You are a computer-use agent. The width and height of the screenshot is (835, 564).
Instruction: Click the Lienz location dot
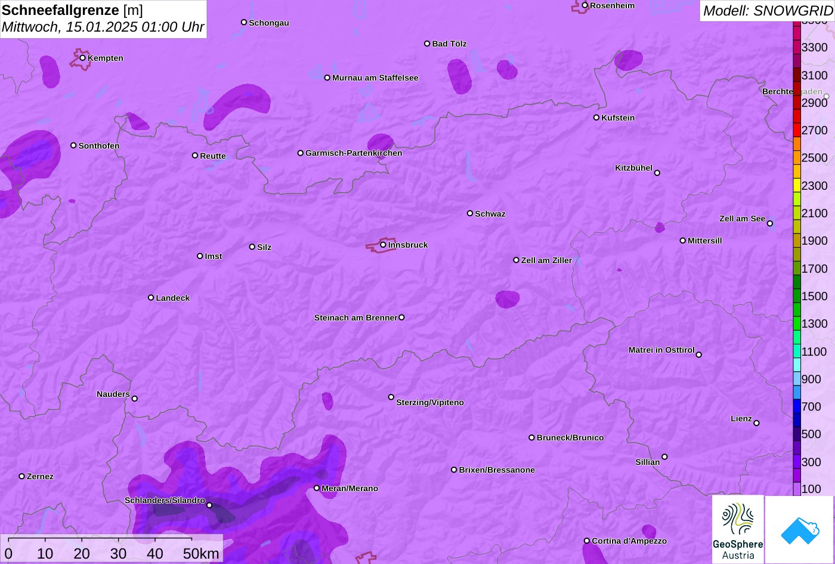coord(757,423)
